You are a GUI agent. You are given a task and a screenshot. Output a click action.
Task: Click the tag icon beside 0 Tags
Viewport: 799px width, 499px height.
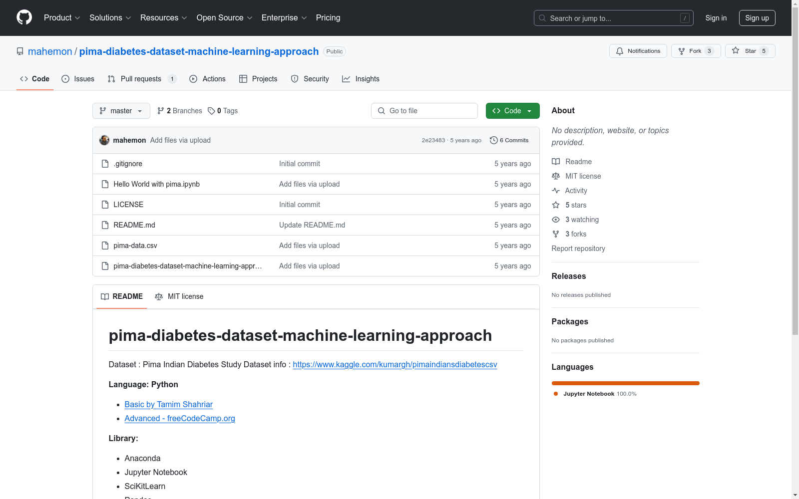click(x=211, y=111)
